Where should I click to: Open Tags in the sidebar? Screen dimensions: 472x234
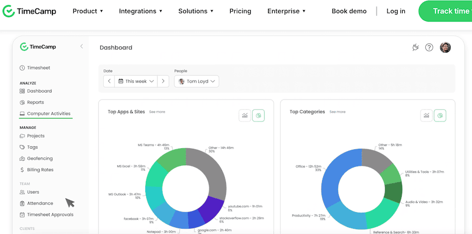(x=29, y=147)
